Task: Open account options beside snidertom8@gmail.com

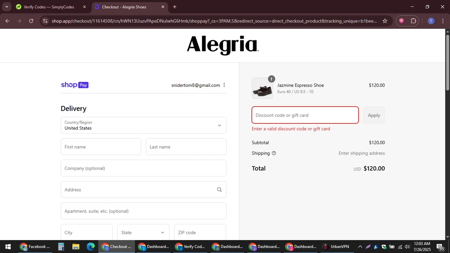Action: (x=224, y=85)
